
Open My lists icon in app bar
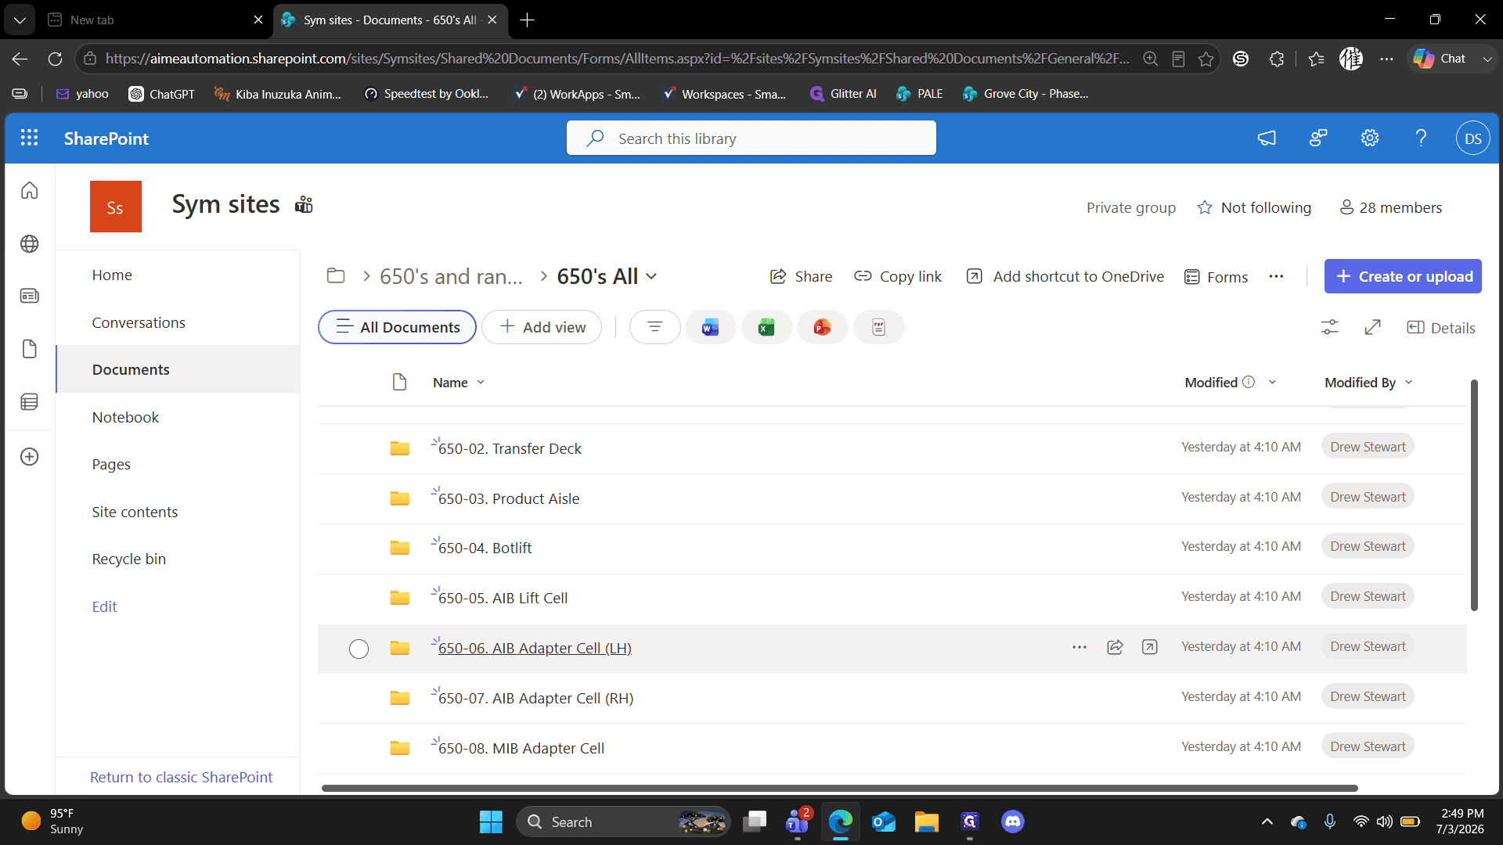[30, 402]
